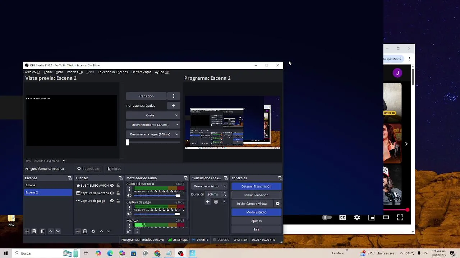This screenshot has width=460, height=258.
Task: Hide the SUB Y ELIGO AVION source
Action: (112, 186)
